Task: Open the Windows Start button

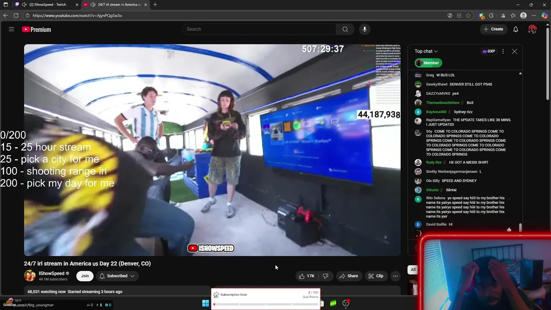Action: point(206,304)
